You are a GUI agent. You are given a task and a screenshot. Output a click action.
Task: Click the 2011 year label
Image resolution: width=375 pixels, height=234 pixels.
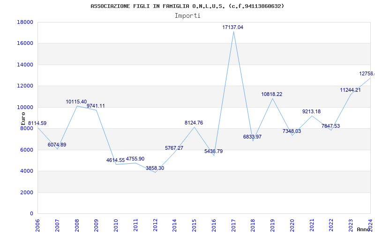tap(135, 225)
